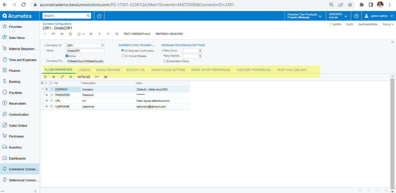Collapse the Shipment Sync Trigger section
Viewport: 396px width, 193px height.
(x=153, y=45)
